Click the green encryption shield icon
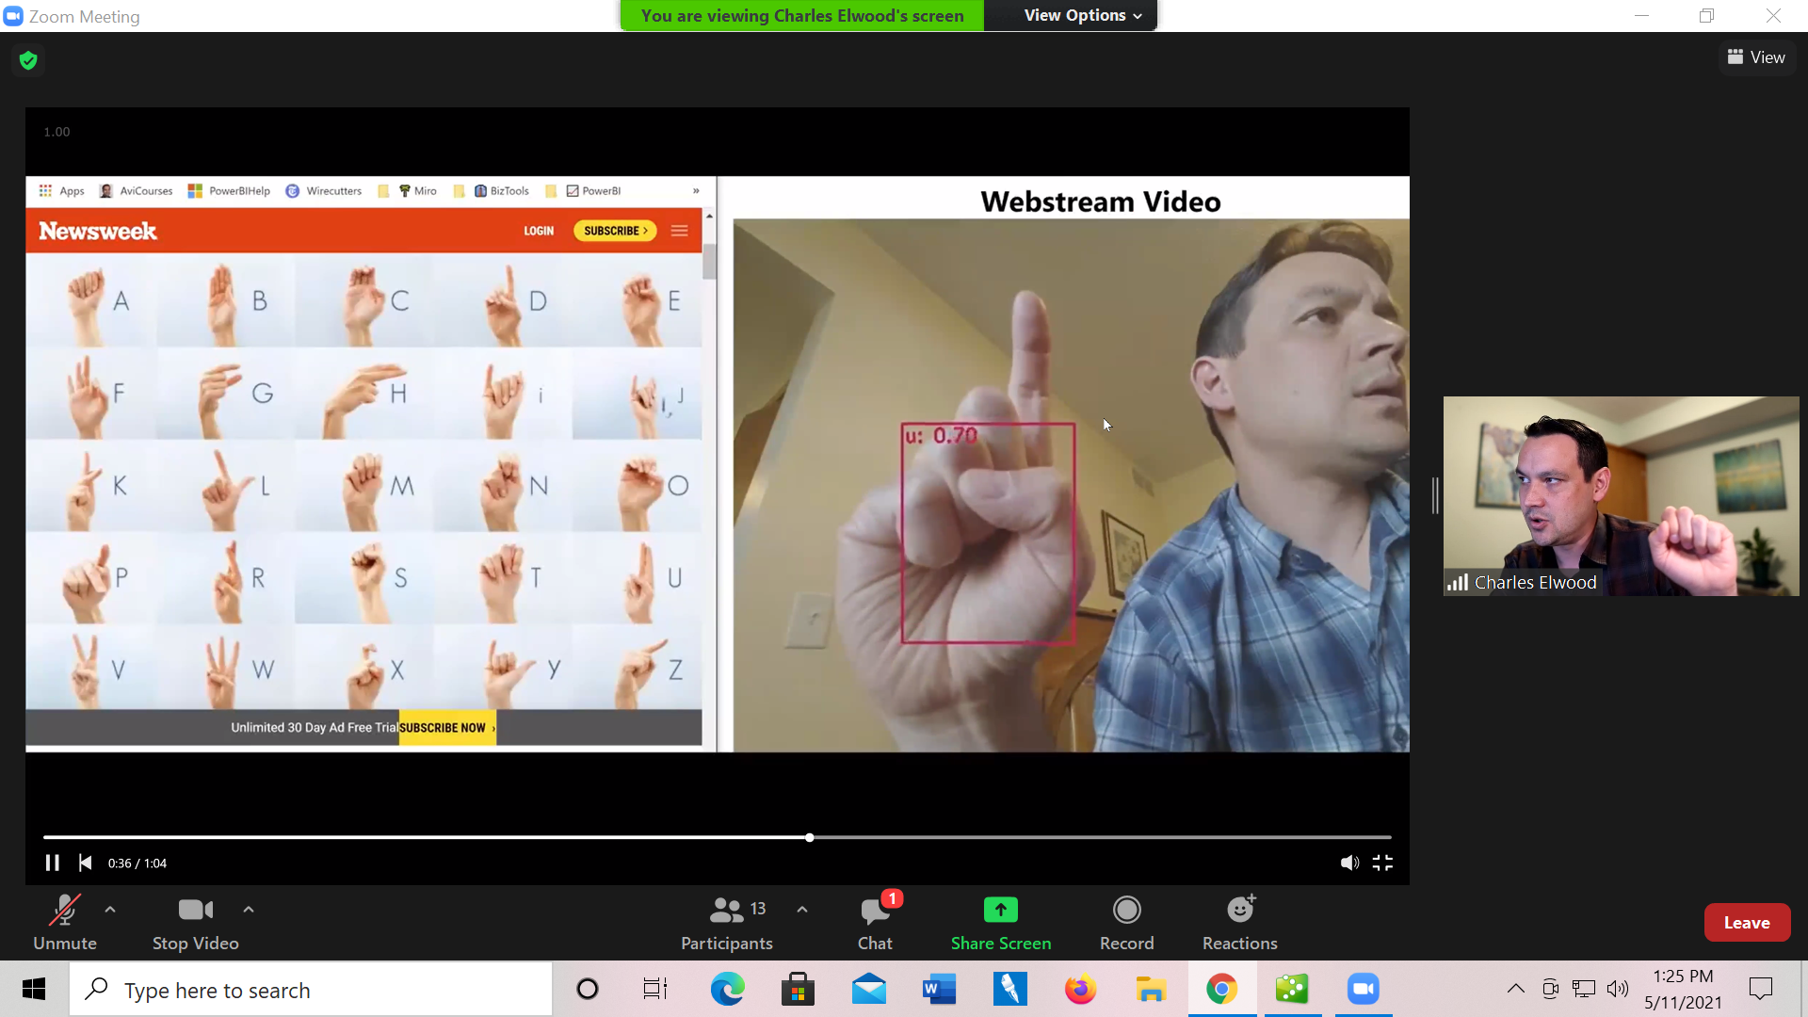Image resolution: width=1808 pixels, height=1017 pixels. coord(28,60)
